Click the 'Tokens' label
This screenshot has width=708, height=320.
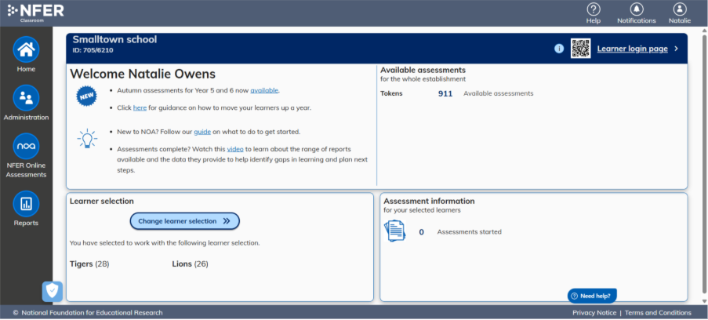tap(391, 93)
